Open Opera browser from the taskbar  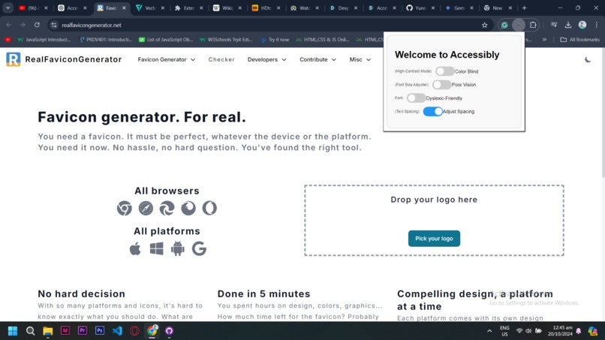134,331
